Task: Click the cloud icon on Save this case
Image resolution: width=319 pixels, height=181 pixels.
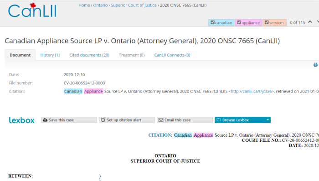Action: pyautogui.click(x=45, y=120)
